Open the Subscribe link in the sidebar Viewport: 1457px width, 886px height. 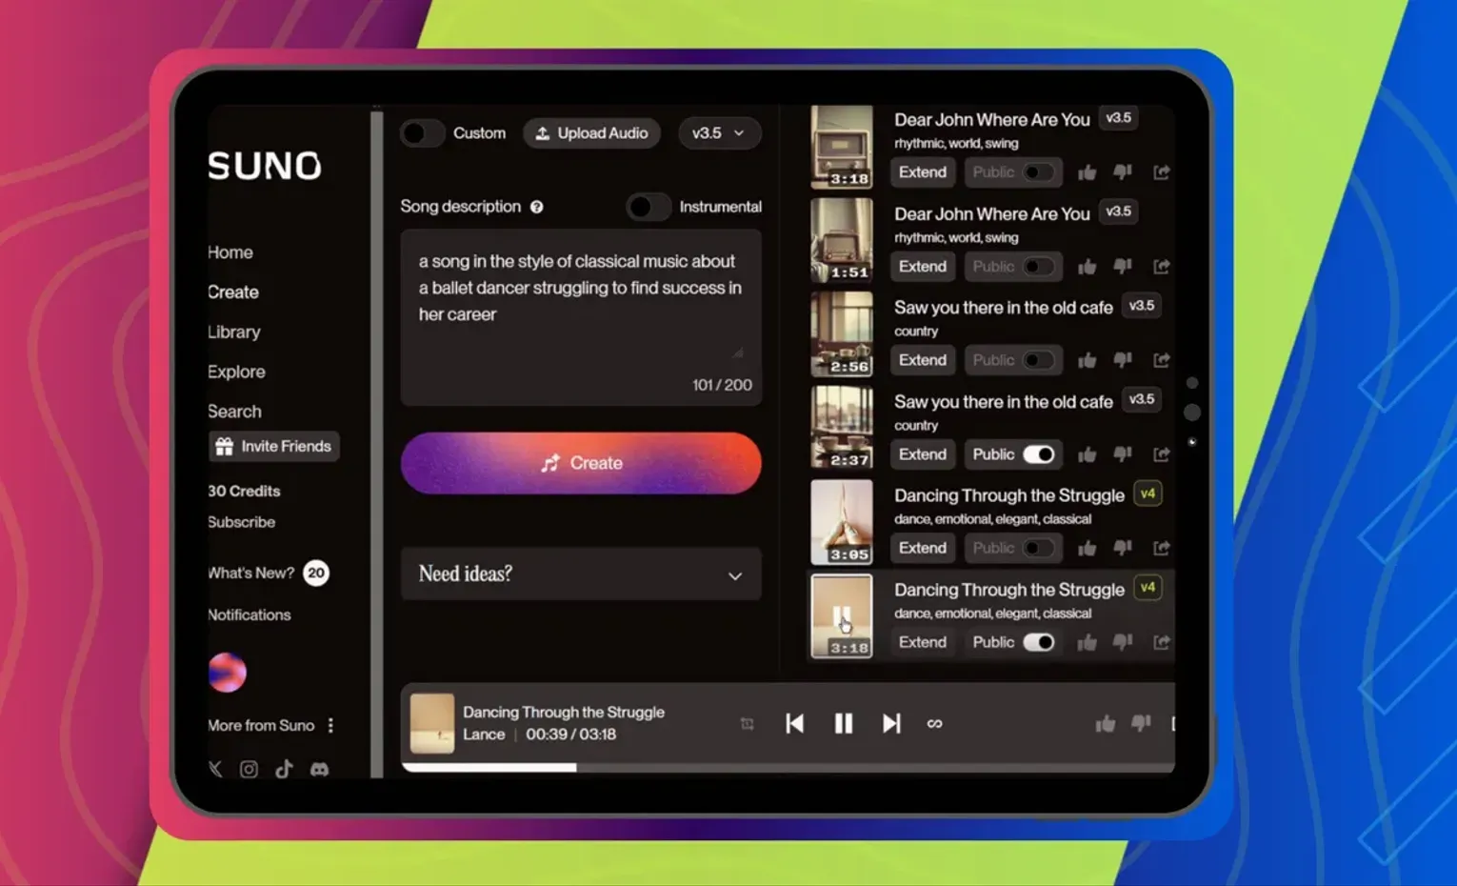(x=242, y=522)
